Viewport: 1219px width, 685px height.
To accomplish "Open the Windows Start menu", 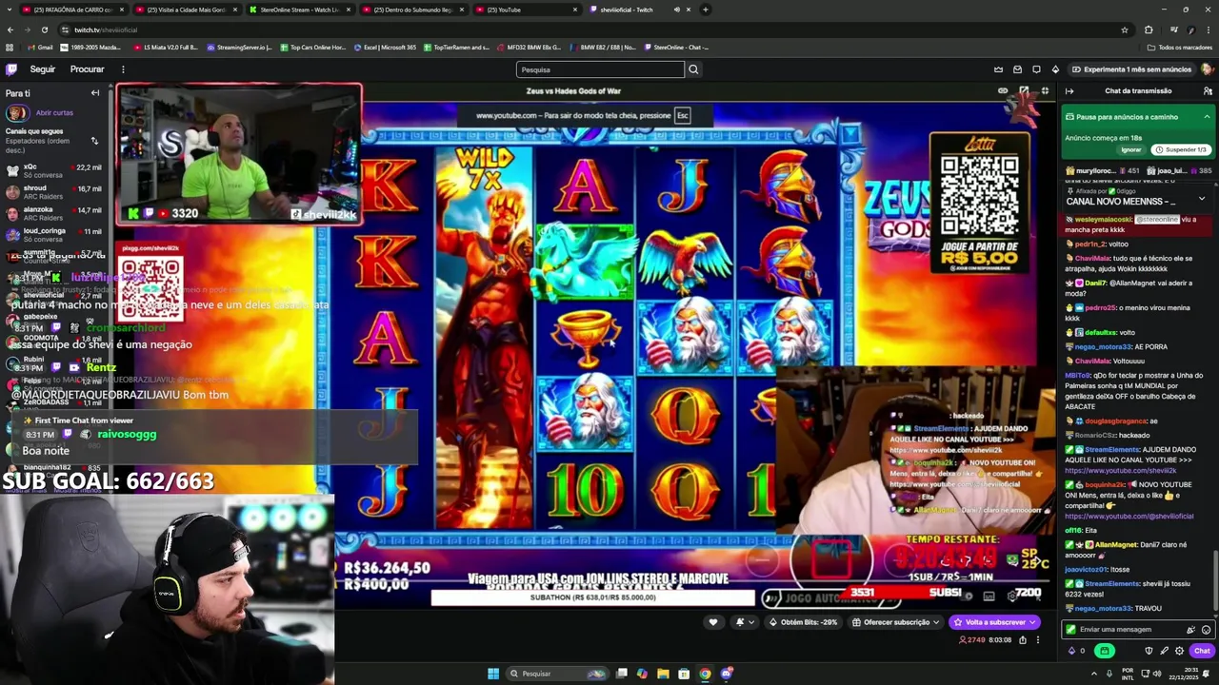I will pyautogui.click(x=493, y=674).
